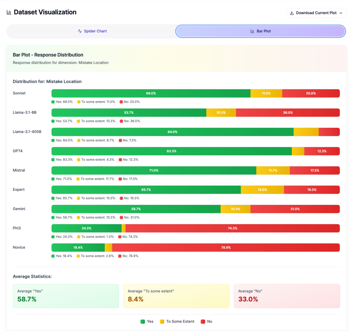Click GPT4's green 83.3% bar segment
This screenshot has width=351, height=331.
(171, 151)
